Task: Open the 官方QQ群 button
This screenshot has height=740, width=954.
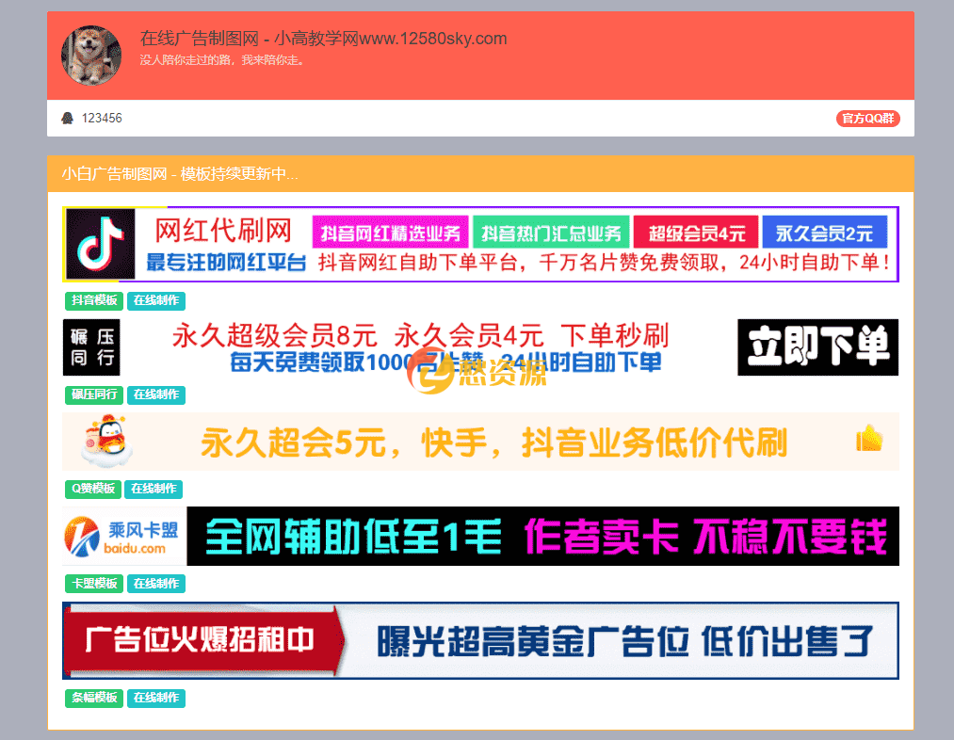Action: (866, 118)
